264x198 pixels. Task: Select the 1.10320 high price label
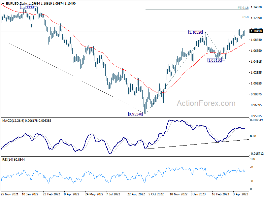tap(195, 32)
